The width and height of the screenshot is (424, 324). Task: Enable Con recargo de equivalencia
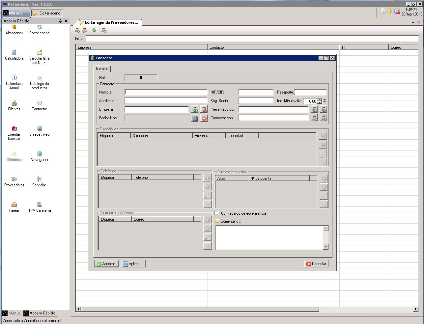coord(217,213)
